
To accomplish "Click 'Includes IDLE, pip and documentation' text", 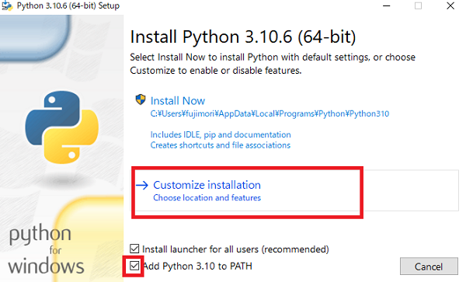I will point(221,134).
